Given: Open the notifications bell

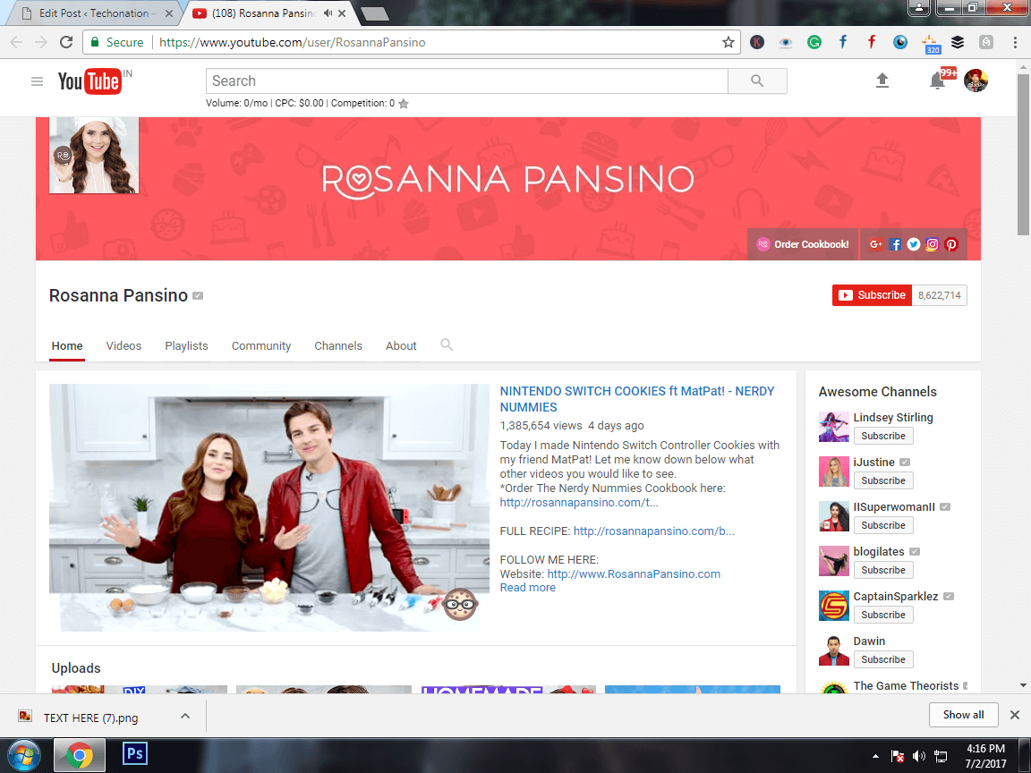Looking at the screenshot, I should (x=937, y=81).
